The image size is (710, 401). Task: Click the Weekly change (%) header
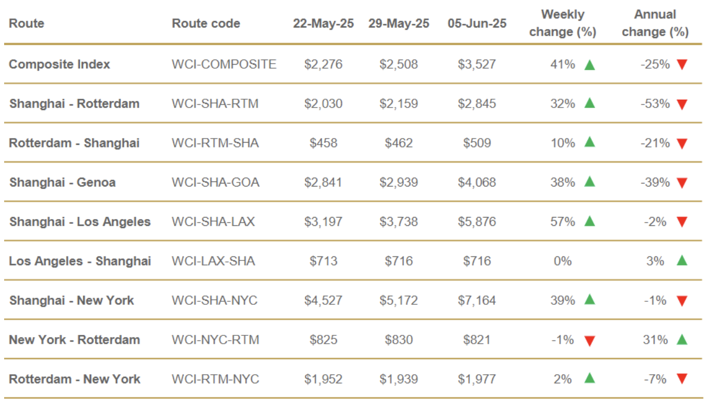[x=563, y=23]
